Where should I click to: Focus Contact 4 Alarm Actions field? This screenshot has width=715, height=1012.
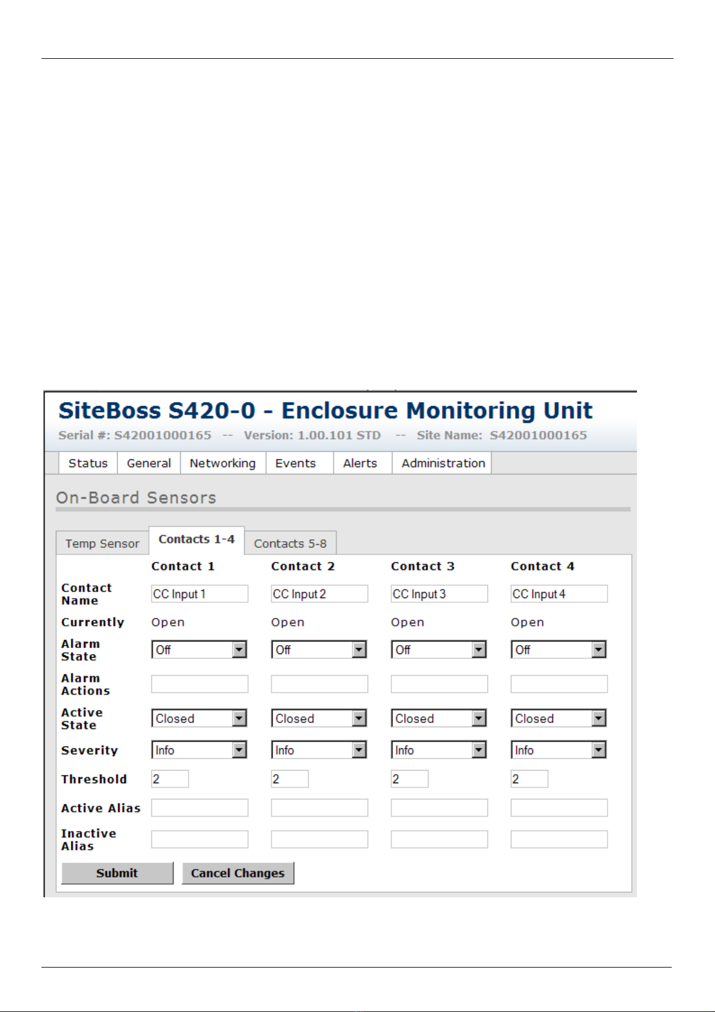click(x=559, y=684)
